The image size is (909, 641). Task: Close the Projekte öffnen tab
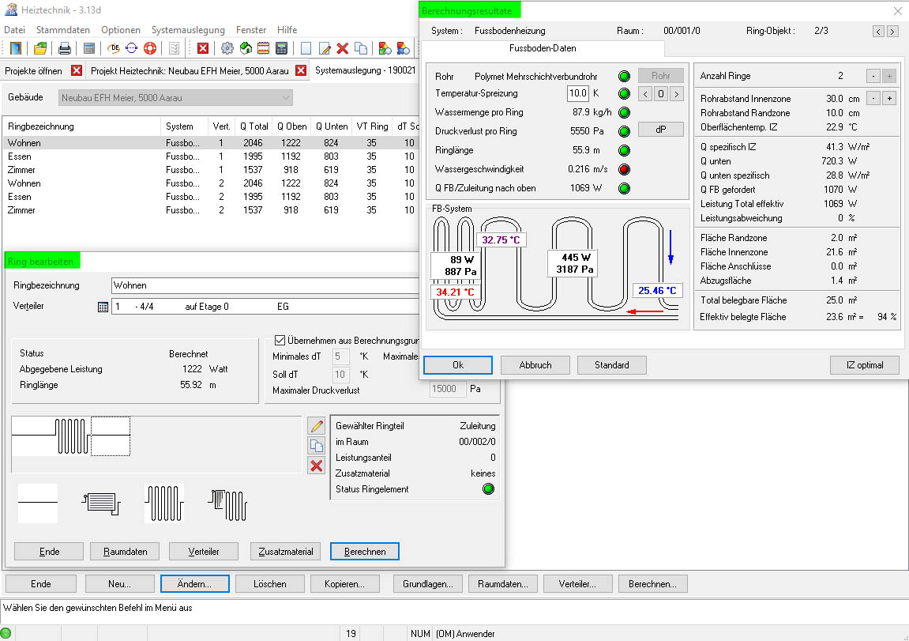[x=77, y=70]
